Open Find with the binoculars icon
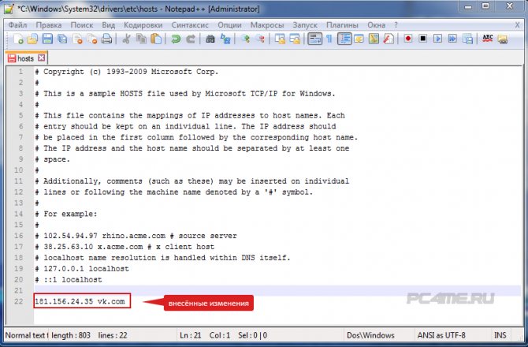Image resolution: width=528 pixels, height=347 pixels. (210, 39)
